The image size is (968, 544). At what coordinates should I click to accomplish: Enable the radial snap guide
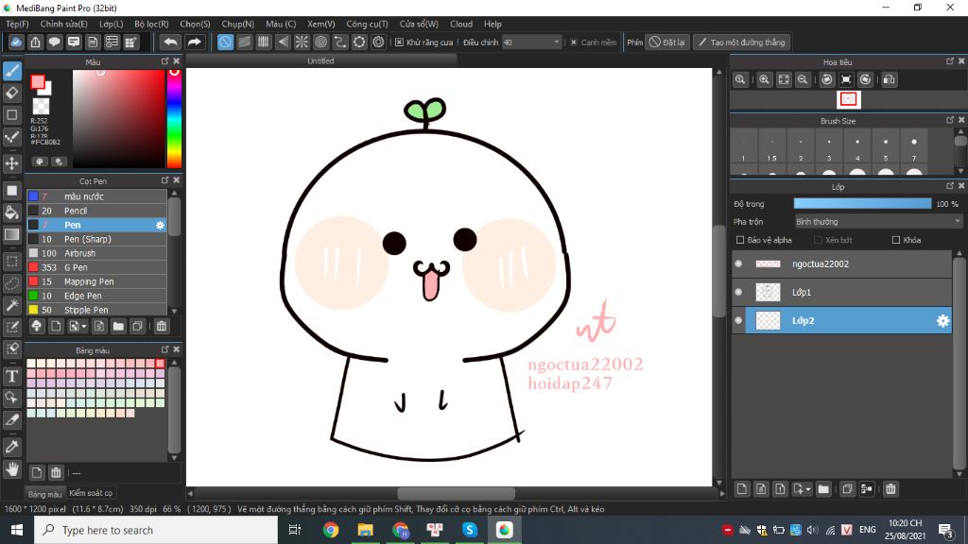click(x=302, y=42)
